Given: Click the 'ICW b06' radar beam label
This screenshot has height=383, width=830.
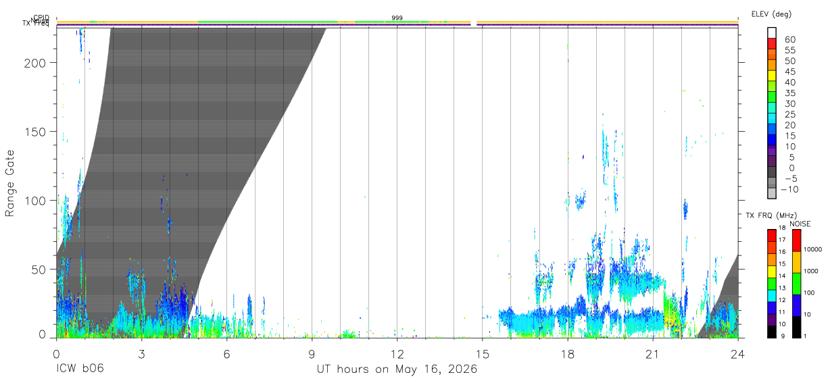Looking at the screenshot, I should point(80,369).
